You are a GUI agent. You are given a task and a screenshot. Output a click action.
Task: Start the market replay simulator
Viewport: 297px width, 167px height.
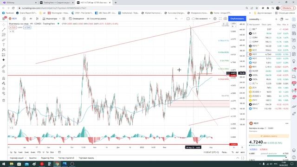[96, 19]
